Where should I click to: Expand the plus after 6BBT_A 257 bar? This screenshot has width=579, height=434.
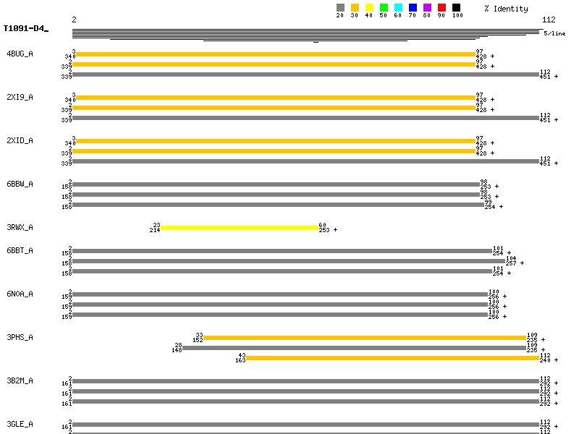pos(522,263)
